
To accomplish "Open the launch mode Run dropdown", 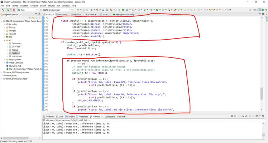I will (x=36, y=10).
